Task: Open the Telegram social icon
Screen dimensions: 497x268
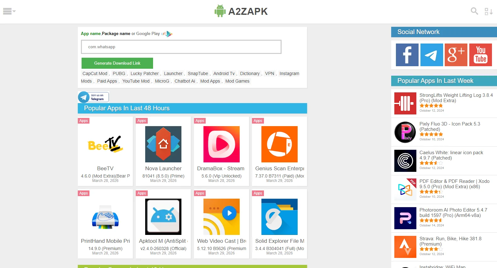Action: (431, 55)
